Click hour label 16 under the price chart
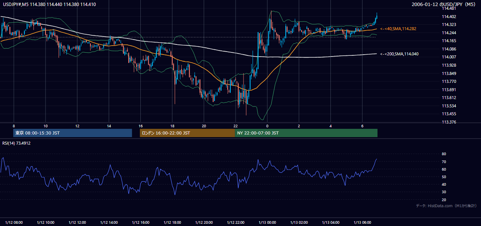The image size is (481, 226). click(x=140, y=126)
